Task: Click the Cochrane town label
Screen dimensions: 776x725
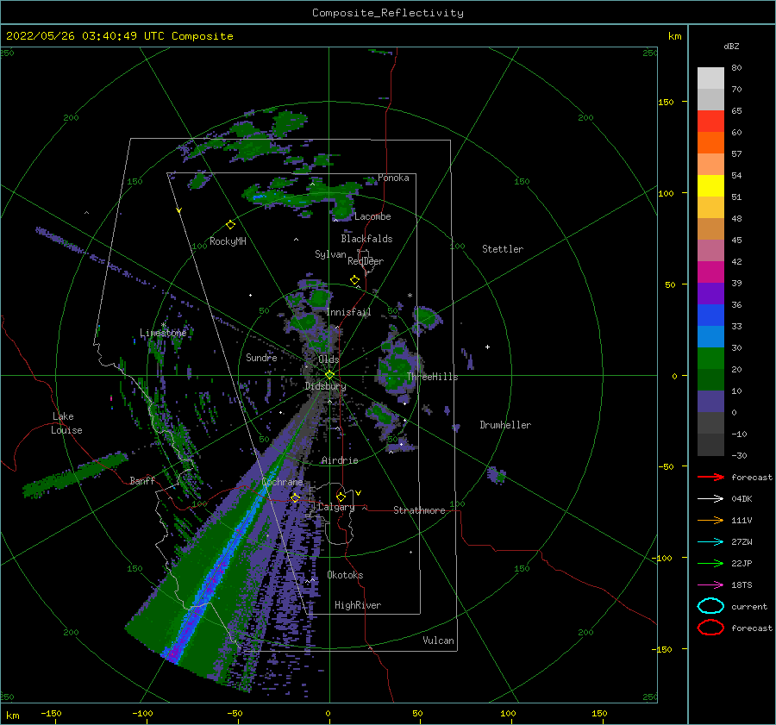Action: 282,482
